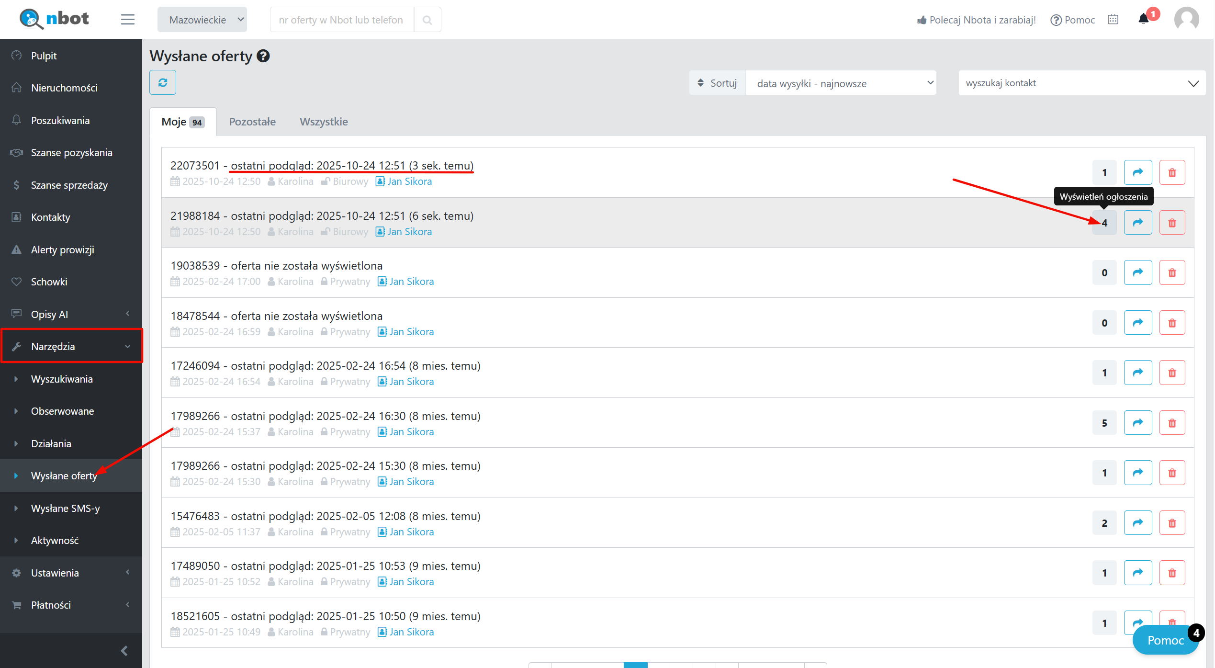Collapse Narzędzia sidebar section
Viewport: 1215px width, 668px height.
(71, 346)
